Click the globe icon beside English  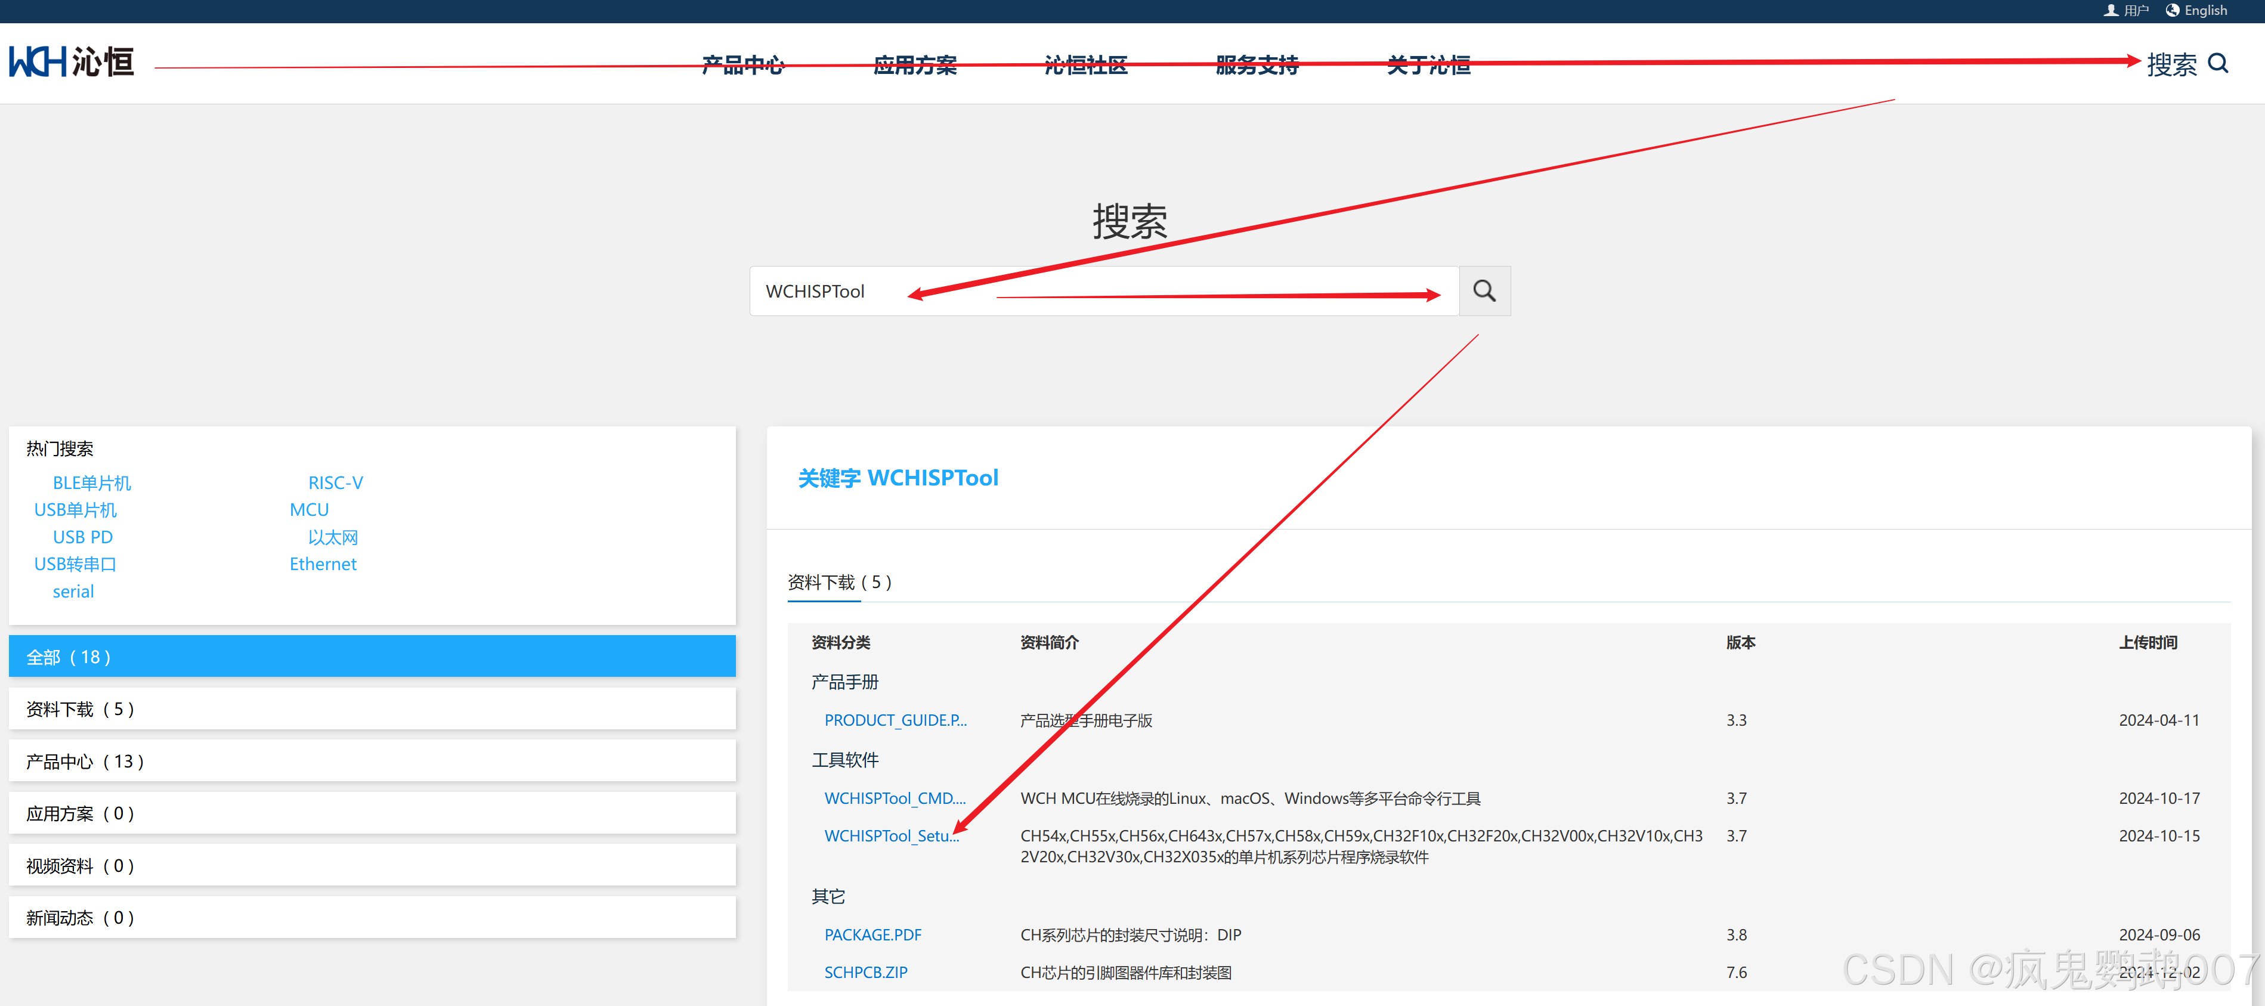tap(2173, 10)
